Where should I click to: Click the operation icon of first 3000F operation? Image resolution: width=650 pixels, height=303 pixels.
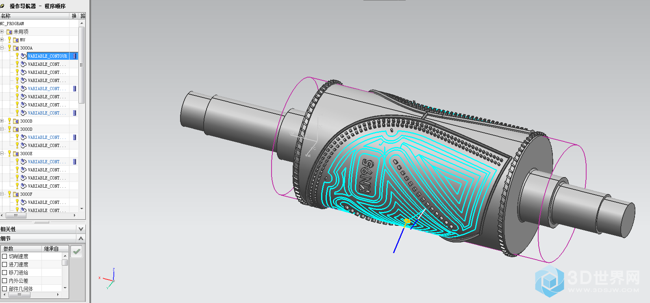(24, 202)
